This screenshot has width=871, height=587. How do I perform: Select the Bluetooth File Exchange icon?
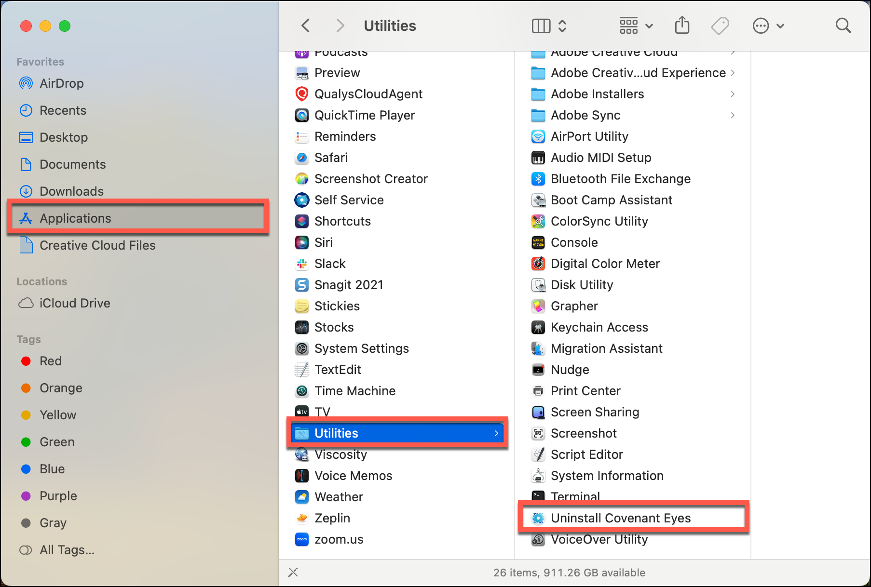(538, 179)
